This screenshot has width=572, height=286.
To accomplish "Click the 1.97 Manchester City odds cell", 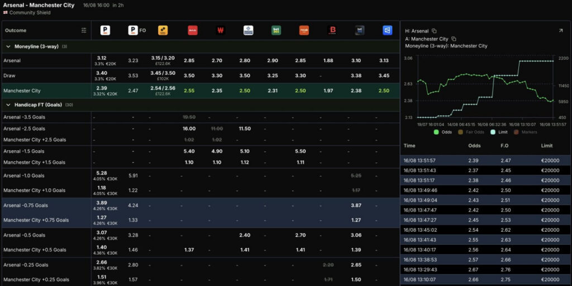I will point(328,90).
